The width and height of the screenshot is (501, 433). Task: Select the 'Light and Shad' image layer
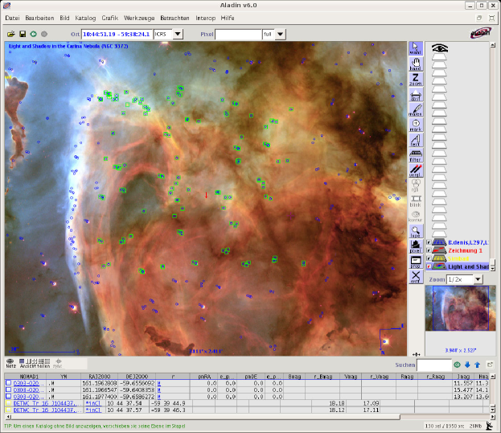click(x=469, y=266)
